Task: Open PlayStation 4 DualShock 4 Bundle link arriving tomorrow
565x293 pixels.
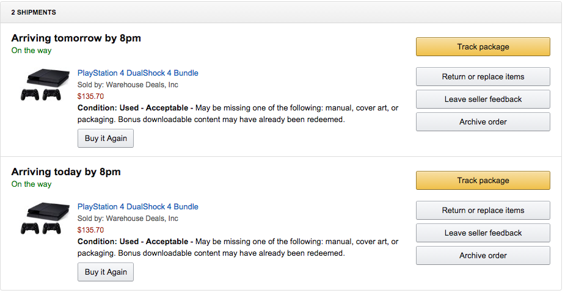Action: point(137,73)
